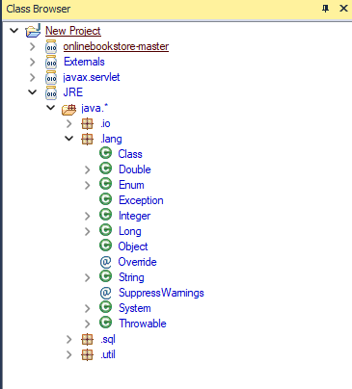Expand the String class node
This screenshot has width=352, height=389.
coord(88,277)
